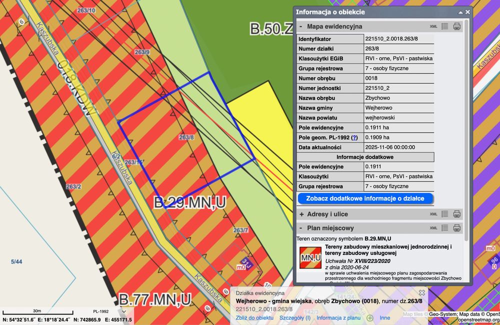This screenshot has width=500, height=325.
Task: Click the B.50.Z zone label
Action: 271,28
